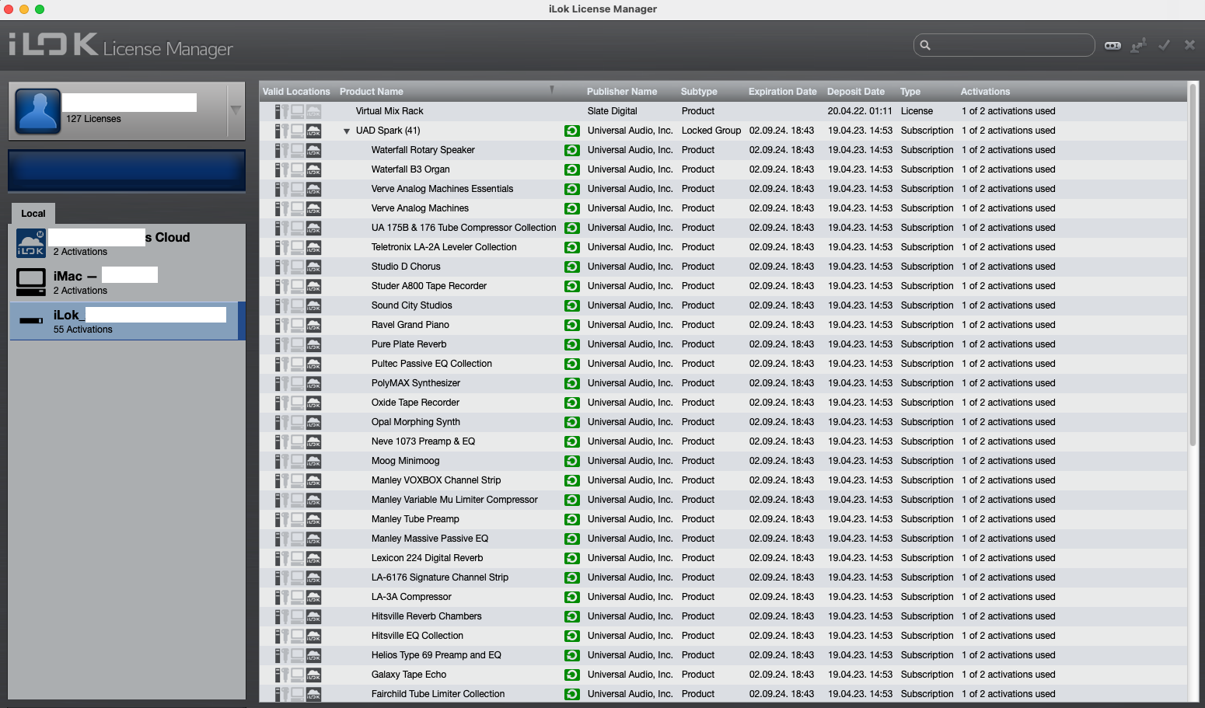Click the License type cell for Virtual Mix Rack
Viewport: 1205px width, 708px height.
click(917, 111)
